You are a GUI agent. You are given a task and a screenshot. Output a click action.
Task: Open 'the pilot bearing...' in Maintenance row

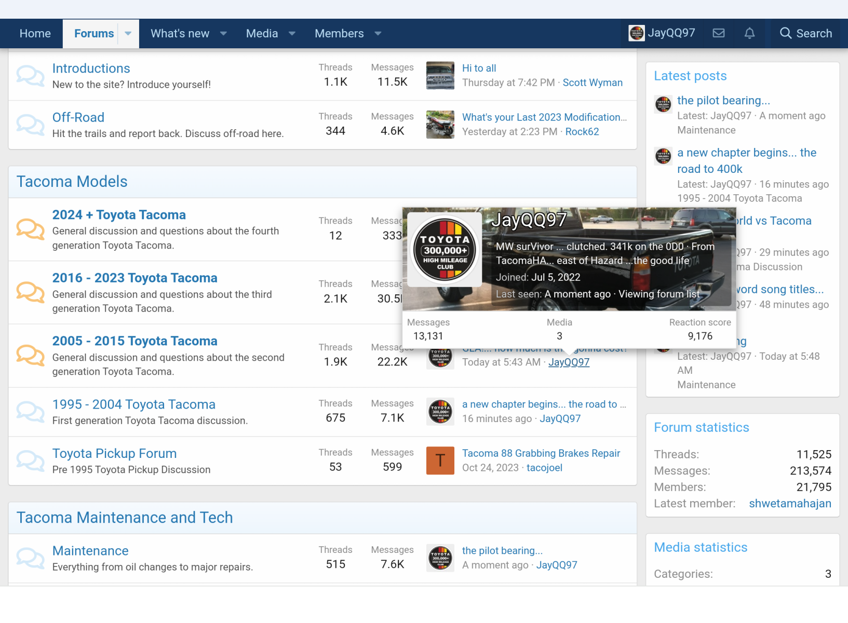click(502, 551)
